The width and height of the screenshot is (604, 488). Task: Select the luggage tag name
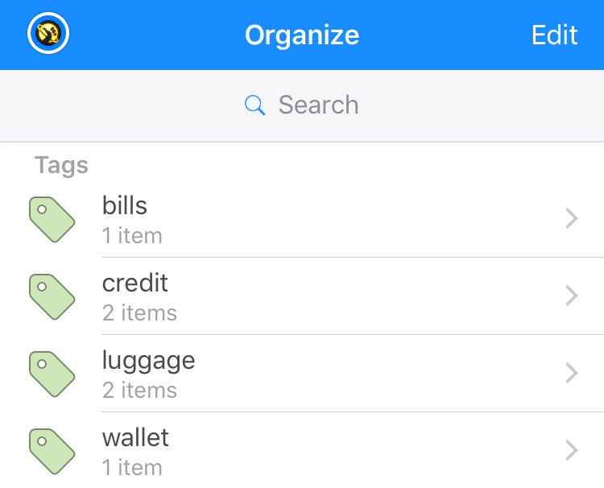(x=149, y=362)
